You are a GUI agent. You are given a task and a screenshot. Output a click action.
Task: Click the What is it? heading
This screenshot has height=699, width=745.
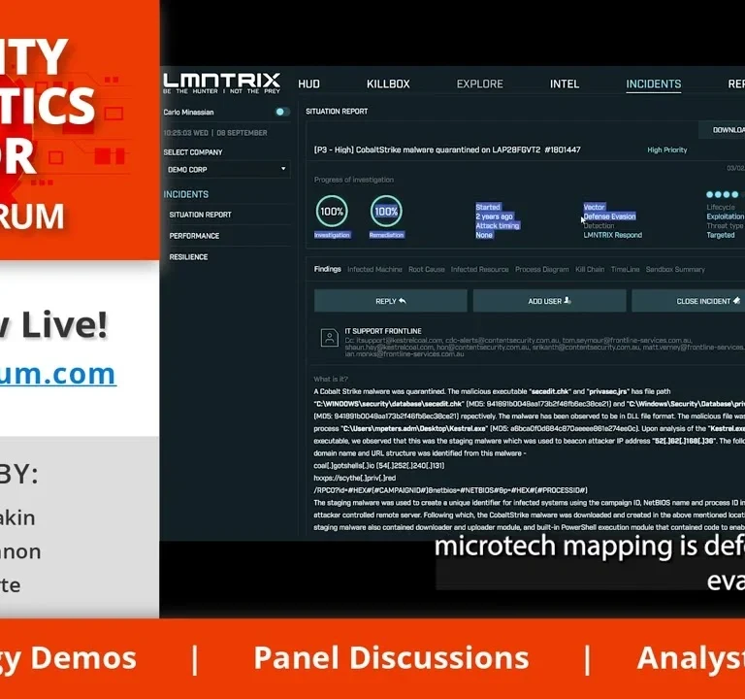pyautogui.click(x=331, y=379)
